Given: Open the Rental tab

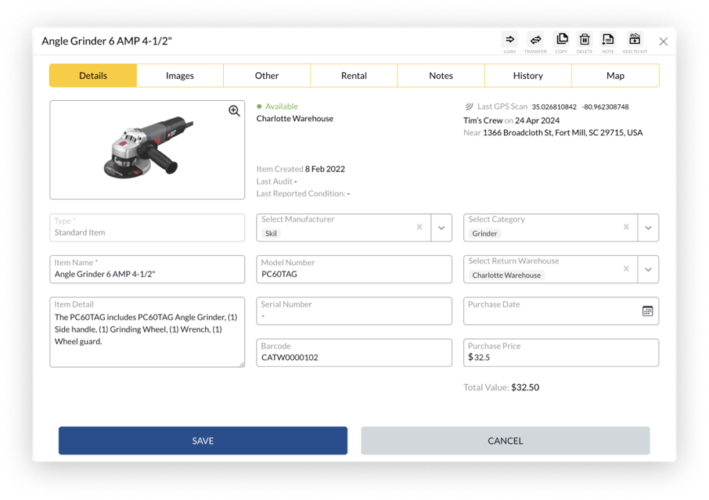Looking at the screenshot, I should point(354,76).
